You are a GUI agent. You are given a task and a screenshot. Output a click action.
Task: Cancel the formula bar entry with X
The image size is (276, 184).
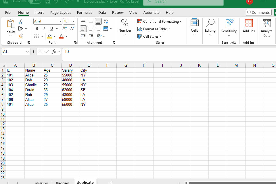point(40,51)
